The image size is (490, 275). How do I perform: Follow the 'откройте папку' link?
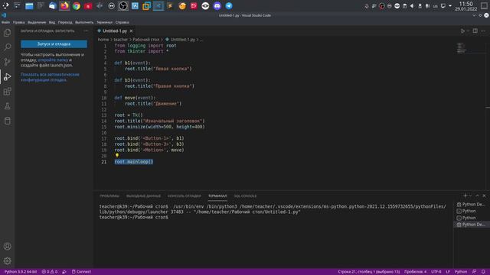(x=53, y=60)
